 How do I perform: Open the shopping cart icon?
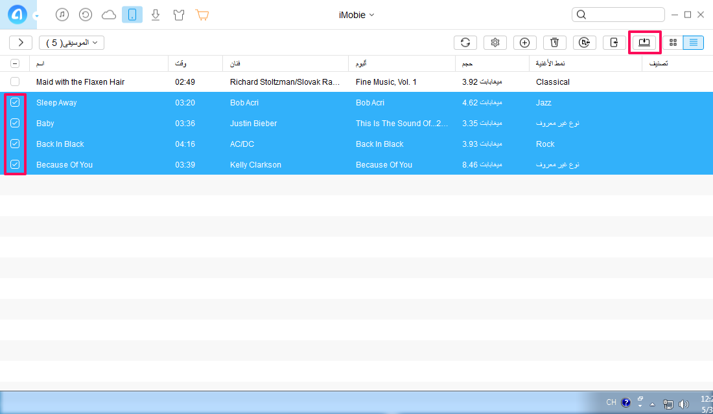(202, 15)
